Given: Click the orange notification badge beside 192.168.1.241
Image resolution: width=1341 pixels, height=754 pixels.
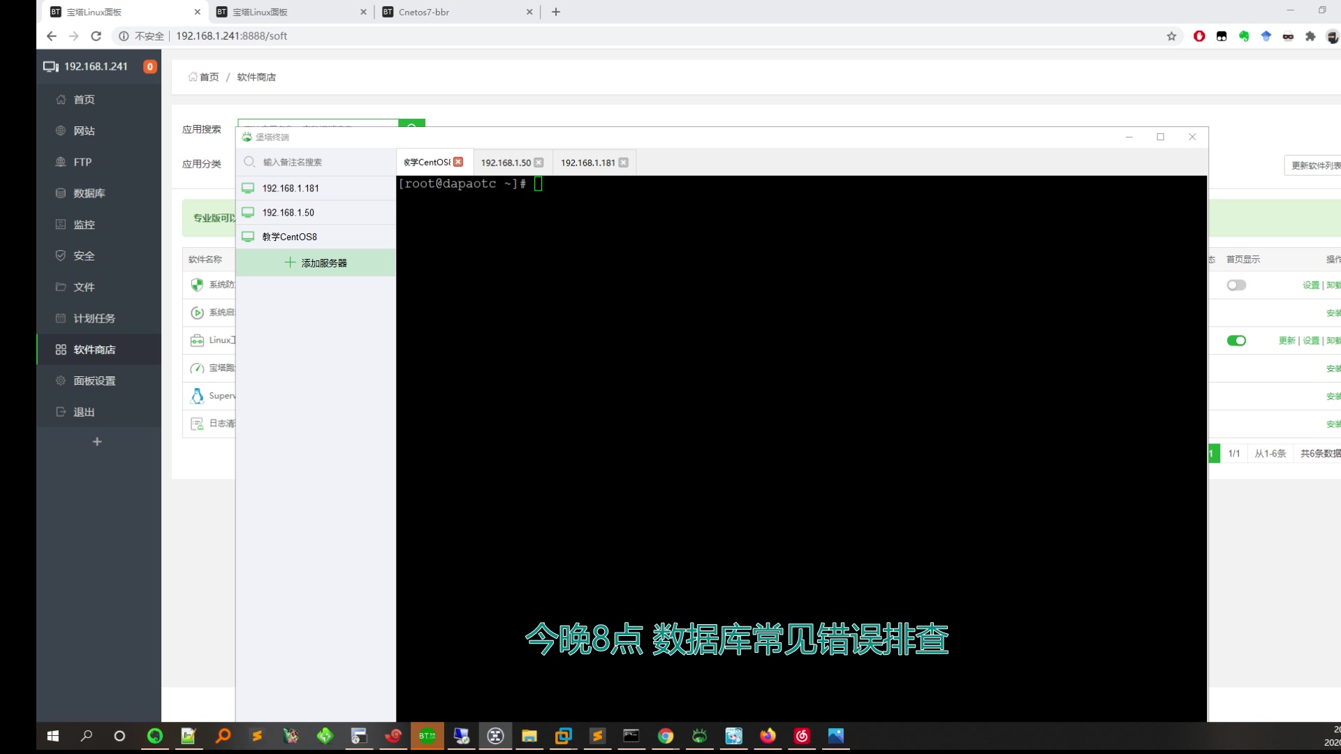Looking at the screenshot, I should 150,66.
